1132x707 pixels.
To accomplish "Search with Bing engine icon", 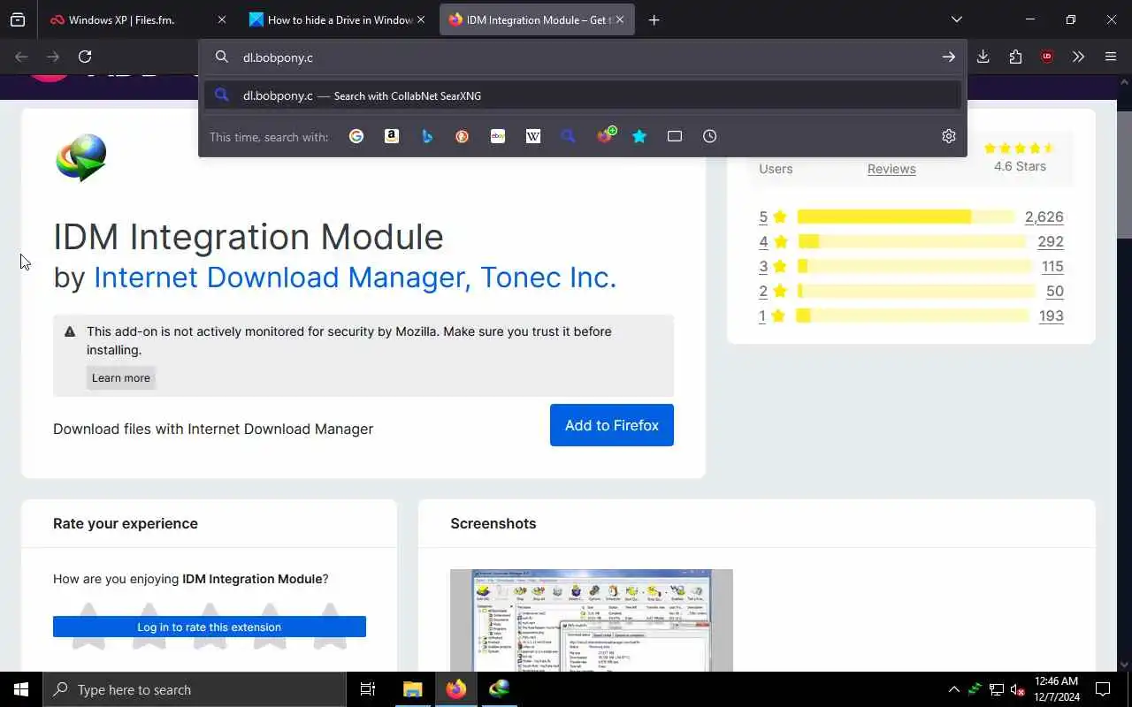I will click(x=427, y=136).
